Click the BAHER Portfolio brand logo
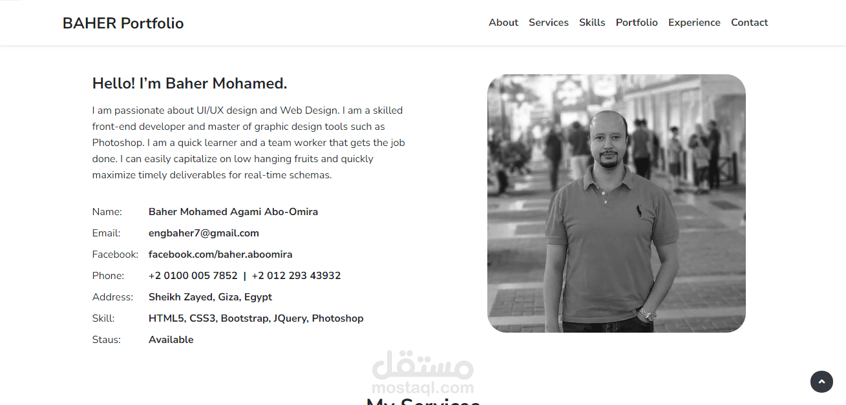 coord(123,23)
